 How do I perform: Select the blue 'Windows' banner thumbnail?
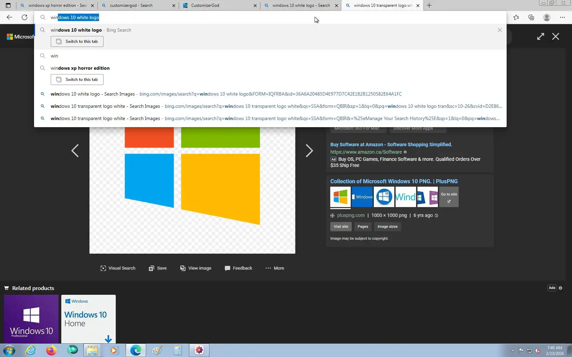pyautogui.click(x=362, y=197)
